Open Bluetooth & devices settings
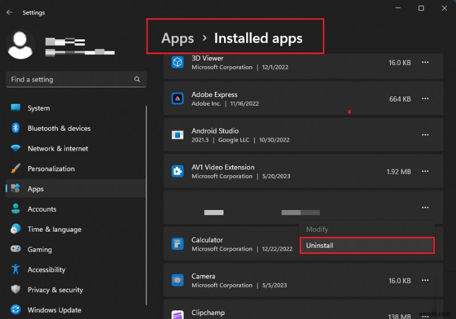 click(76, 128)
